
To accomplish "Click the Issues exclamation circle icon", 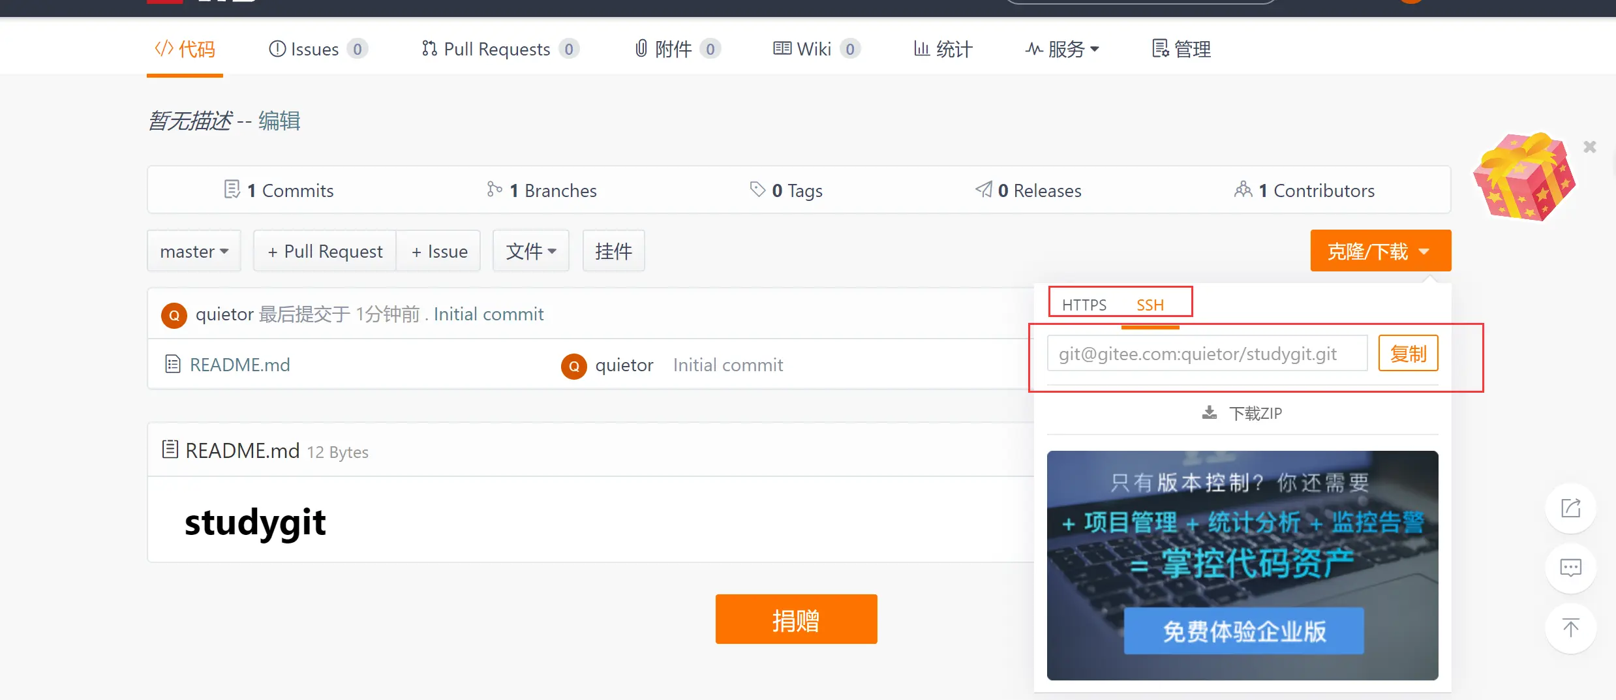I will pos(277,49).
